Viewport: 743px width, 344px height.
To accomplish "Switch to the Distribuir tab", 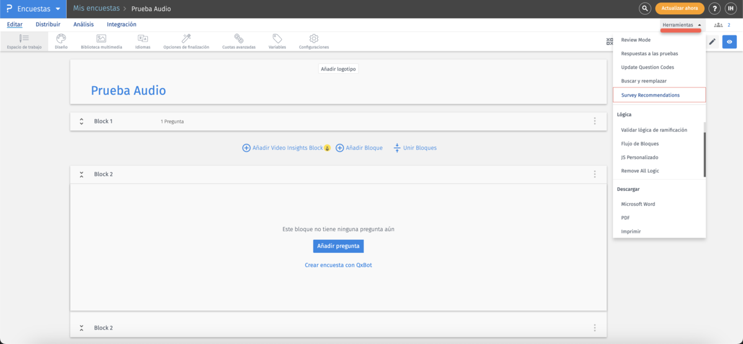I will point(48,24).
